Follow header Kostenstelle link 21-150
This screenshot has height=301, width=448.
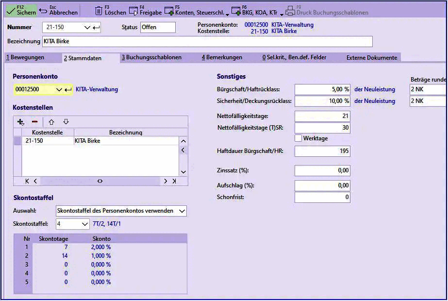[x=259, y=31]
